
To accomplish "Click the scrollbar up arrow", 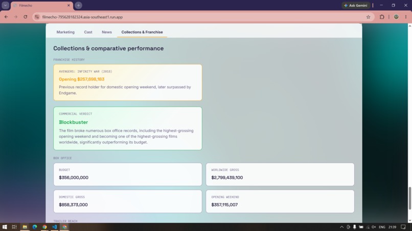I will [x=409, y=25].
